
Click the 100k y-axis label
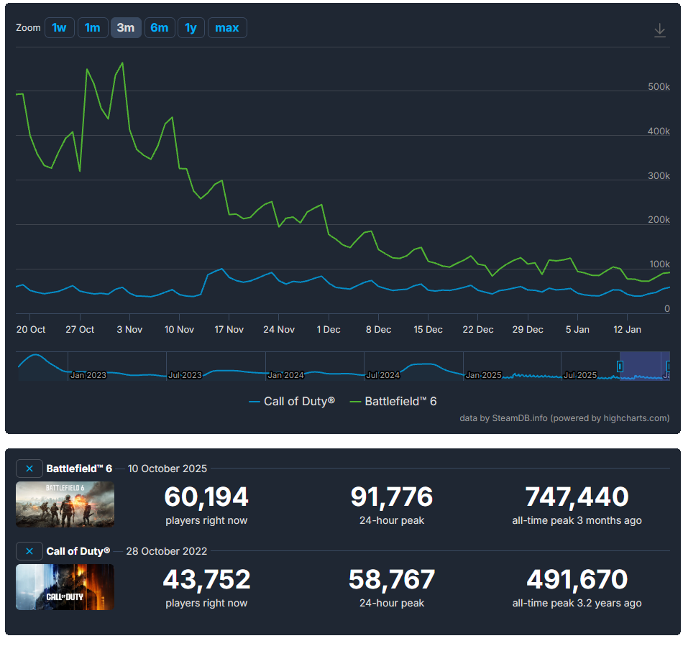tap(659, 264)
